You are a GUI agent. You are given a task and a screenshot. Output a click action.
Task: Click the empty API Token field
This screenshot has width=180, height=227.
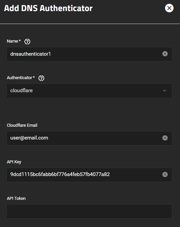click(89, 211)
